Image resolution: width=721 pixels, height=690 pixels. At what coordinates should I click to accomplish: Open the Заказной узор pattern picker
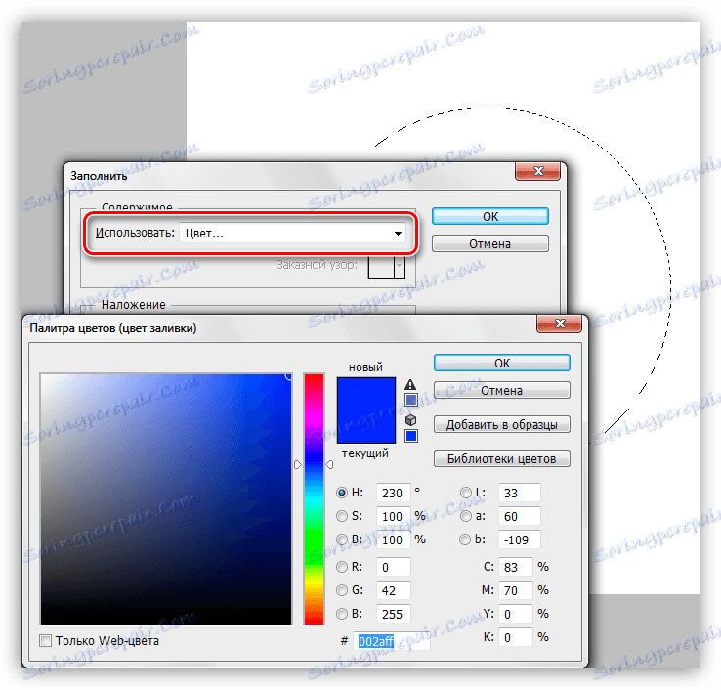coord(386,266)
